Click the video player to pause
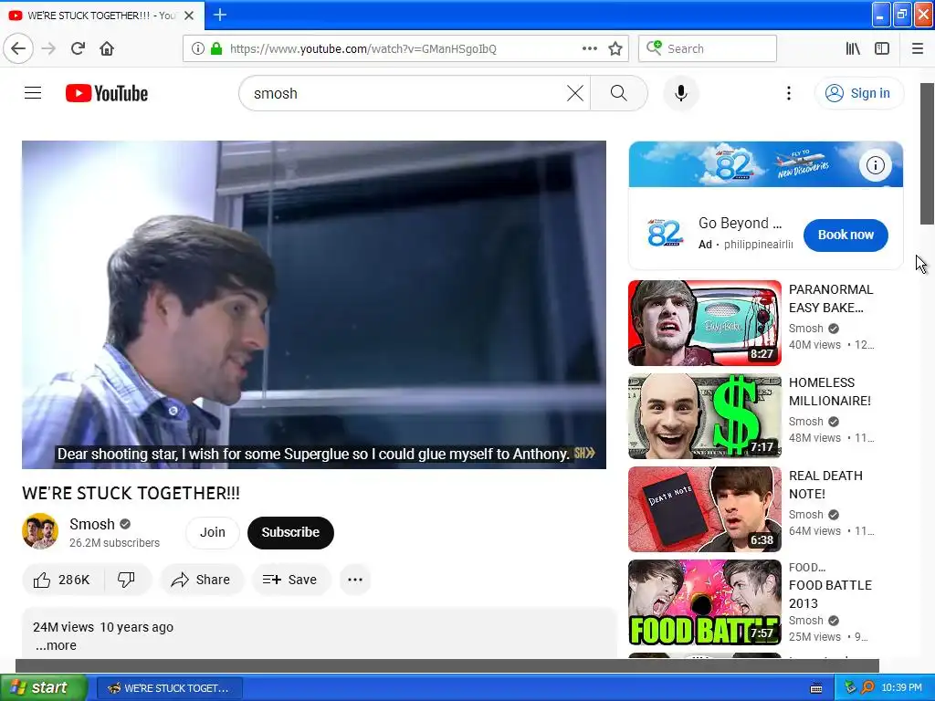The height and width of the screenshot is (701, 935). [x=314, y=305]
